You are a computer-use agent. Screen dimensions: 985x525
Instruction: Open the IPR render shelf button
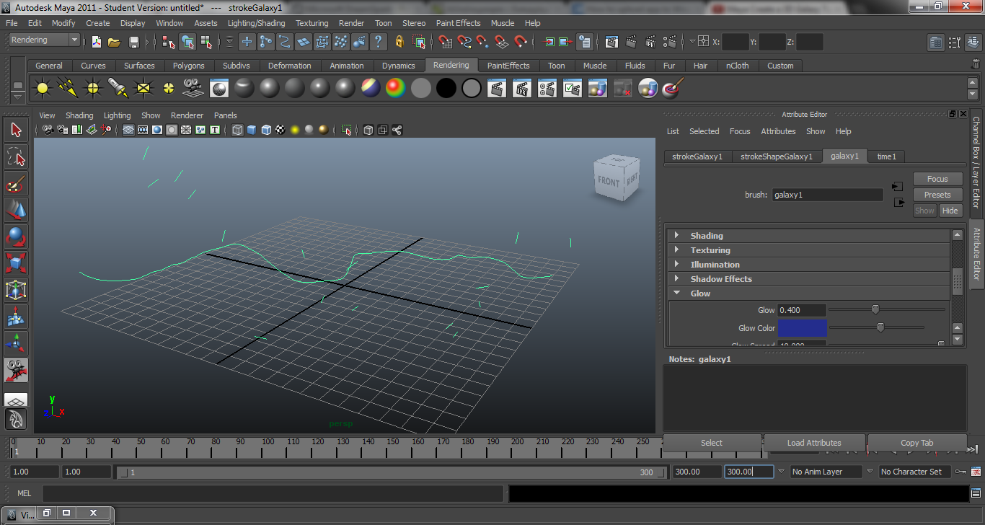click(x=521, y=89)
